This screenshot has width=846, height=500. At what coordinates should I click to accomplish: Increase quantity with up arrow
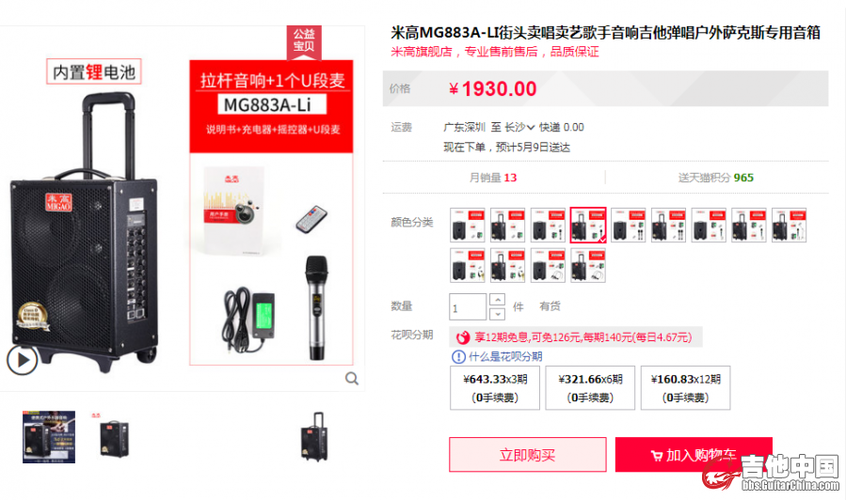point(497,299)
